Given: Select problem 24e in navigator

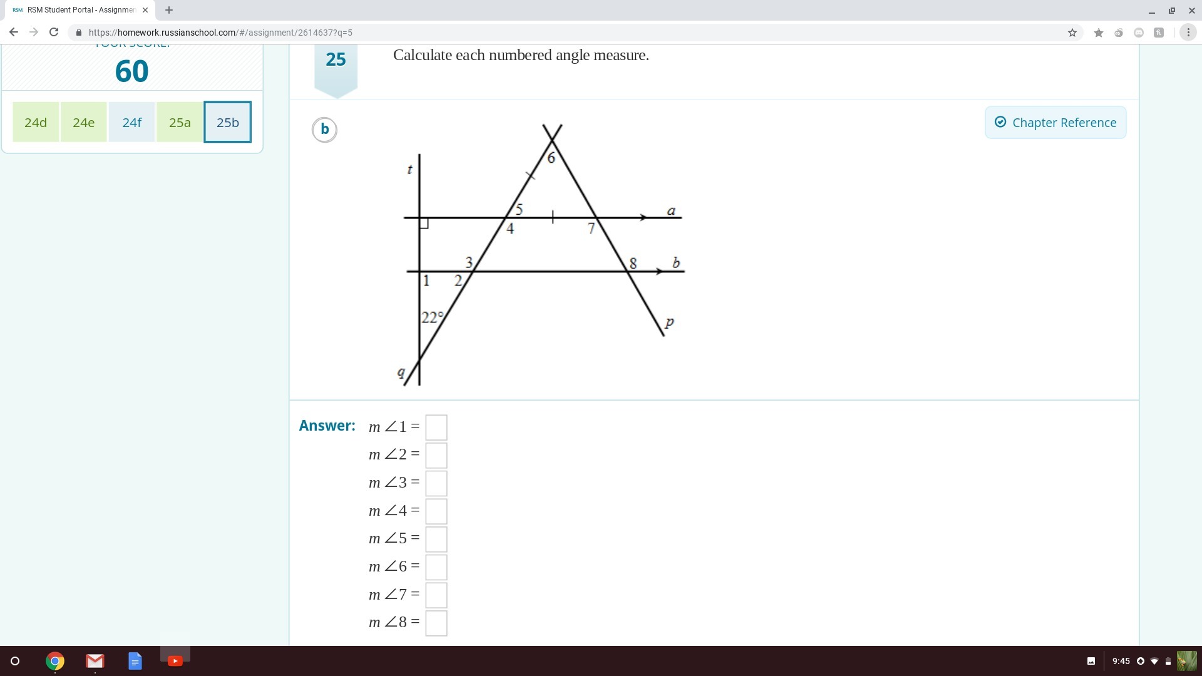Looking at the screenshot, I should 83,122.
